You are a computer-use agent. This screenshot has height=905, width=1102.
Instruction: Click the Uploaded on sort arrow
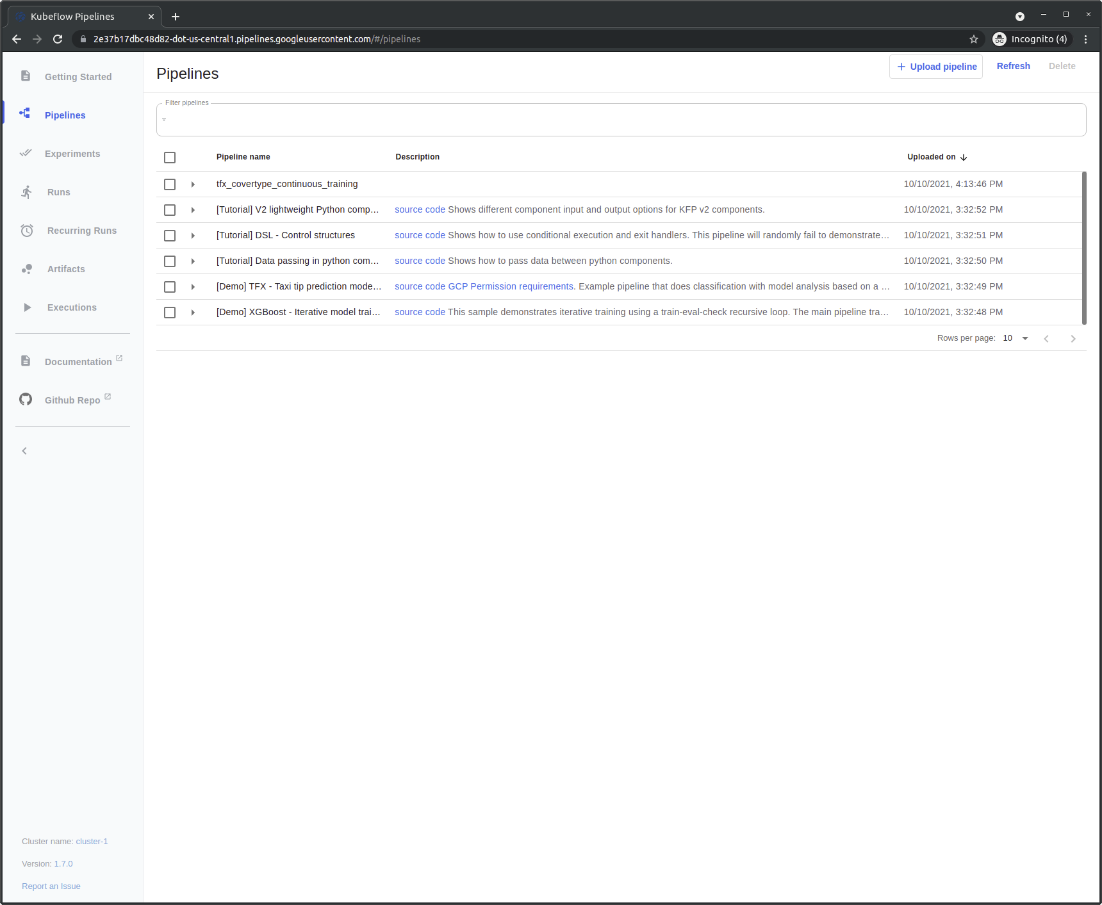[x=964, y=157]
